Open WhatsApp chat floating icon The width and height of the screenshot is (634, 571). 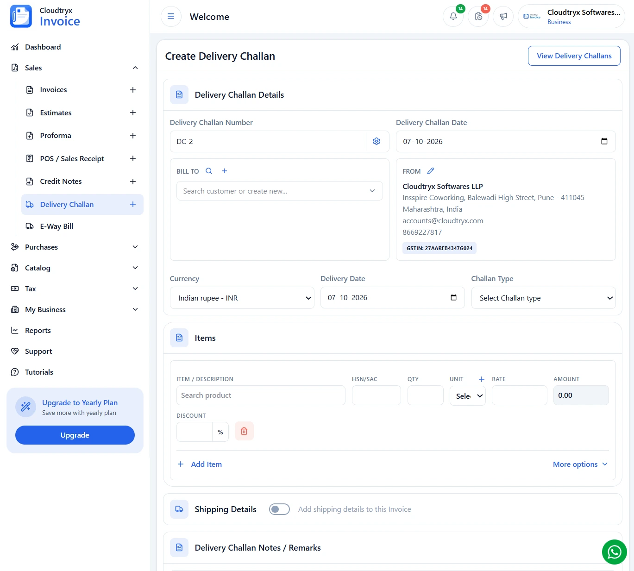614,552
